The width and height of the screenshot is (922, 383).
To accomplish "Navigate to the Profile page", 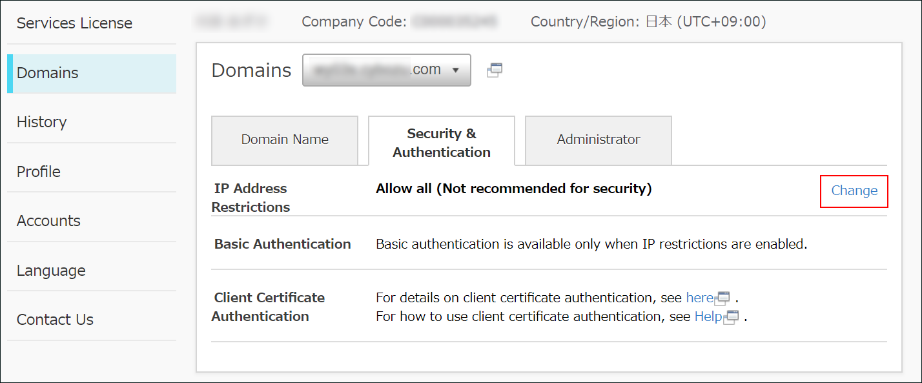I will pyautogui.click(x=39, y=172).
